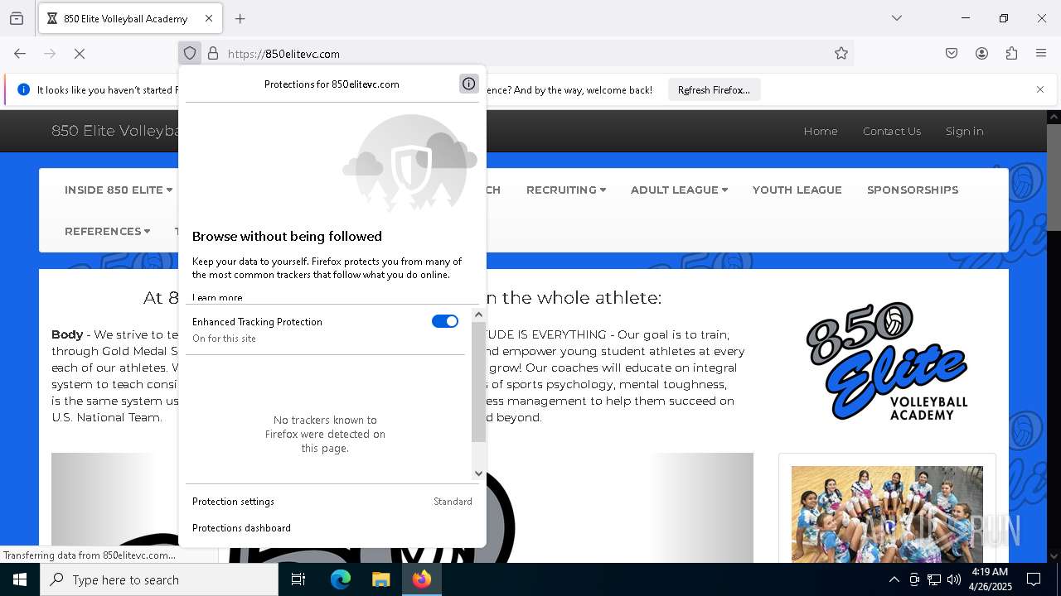Open Task View on the taskbar
1061x596 pixels.
point(298,579)
